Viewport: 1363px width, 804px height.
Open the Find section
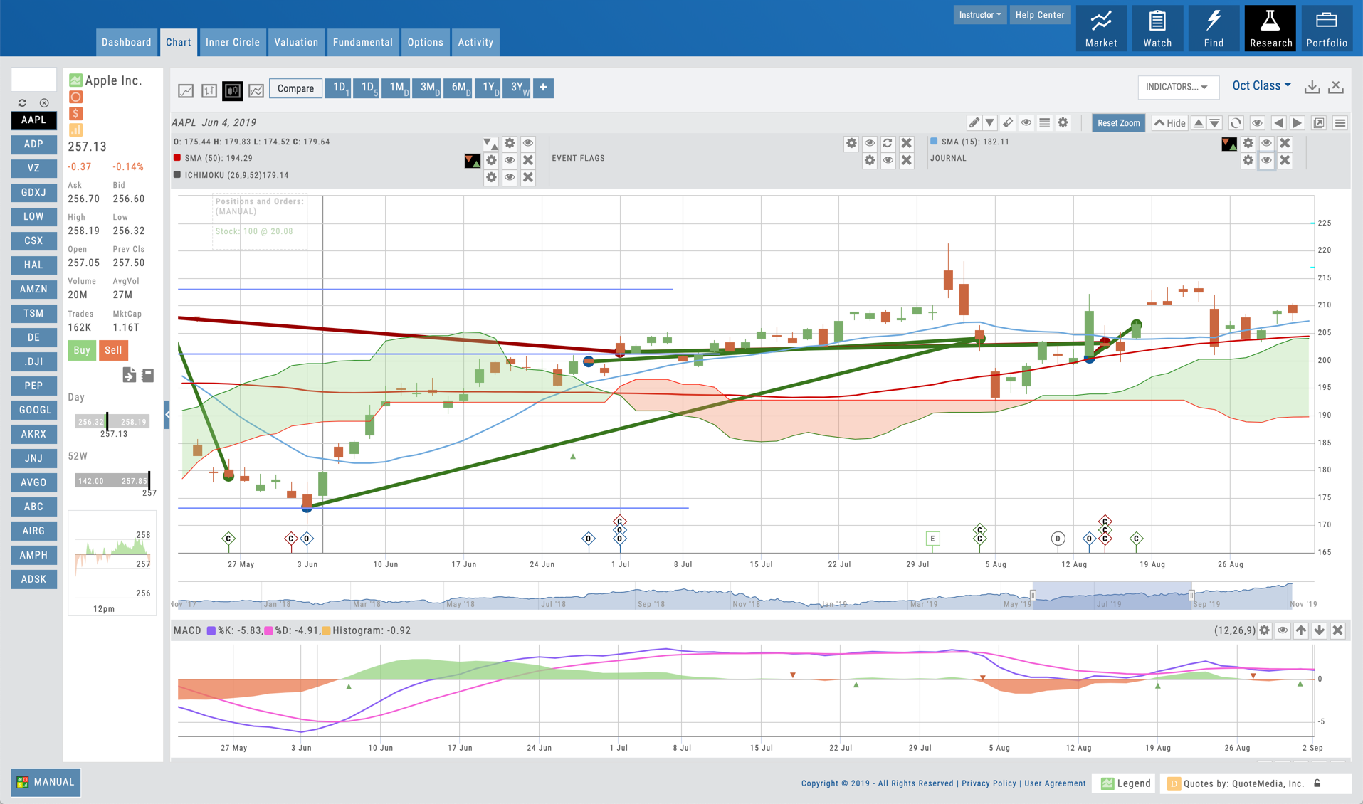click(1214, 28)
